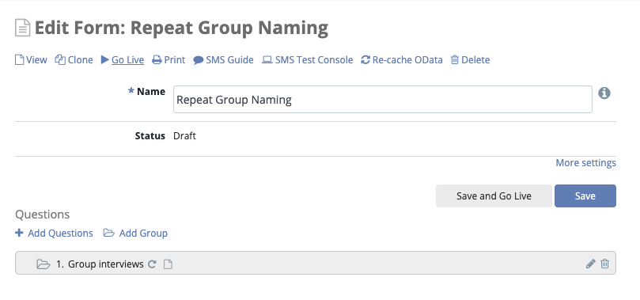Select the '1. Group interviews' row text
The height and width of the screenshot is (300, 640).
[x=100, y=264]
